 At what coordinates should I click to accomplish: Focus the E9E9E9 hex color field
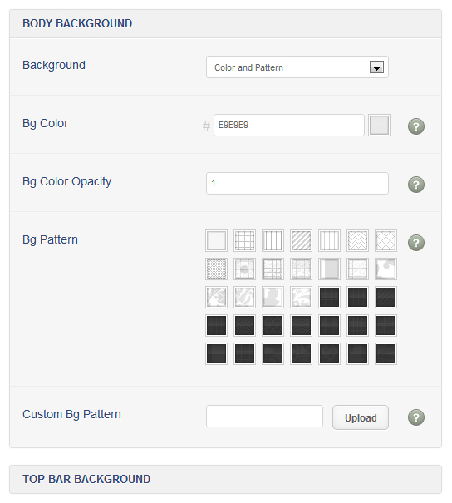pyautogui.click(x=289, y=125)
